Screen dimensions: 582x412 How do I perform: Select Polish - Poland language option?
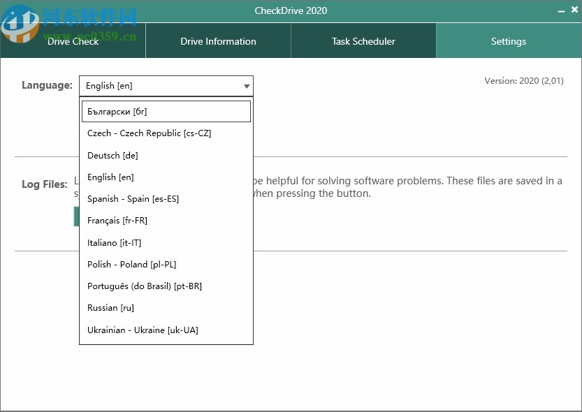pos(166,264)
